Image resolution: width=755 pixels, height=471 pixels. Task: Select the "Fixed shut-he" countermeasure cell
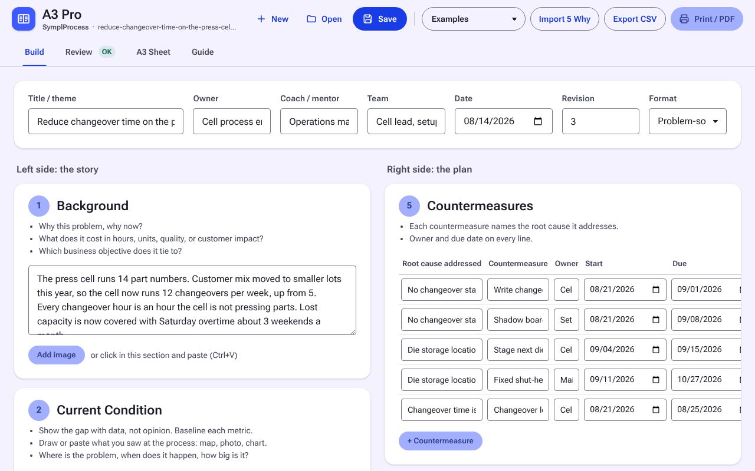pos(518,380)
